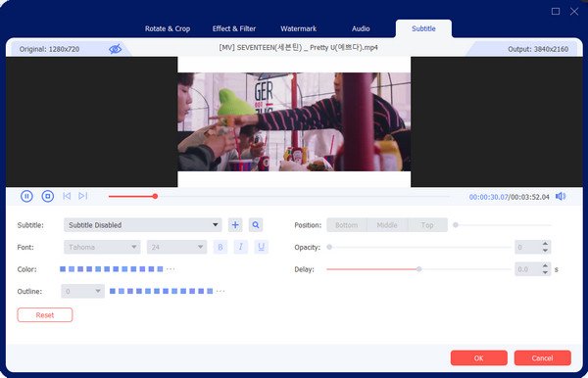This screenshot has height=378, width=588.
Task: Skip to the next frame
Action: 83,196
